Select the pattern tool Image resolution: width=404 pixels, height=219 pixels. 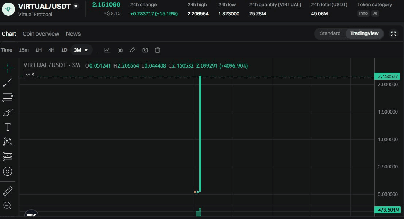click(7, 142)
